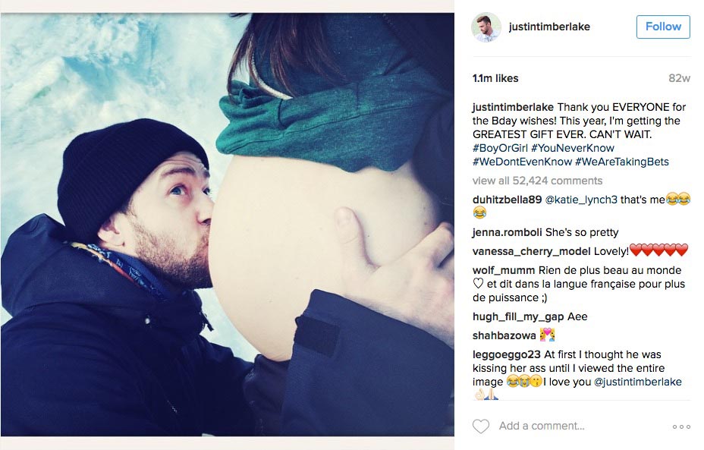Open the #YouNeverKnow hashtag
704x450 pixels.
coord(573,148)
